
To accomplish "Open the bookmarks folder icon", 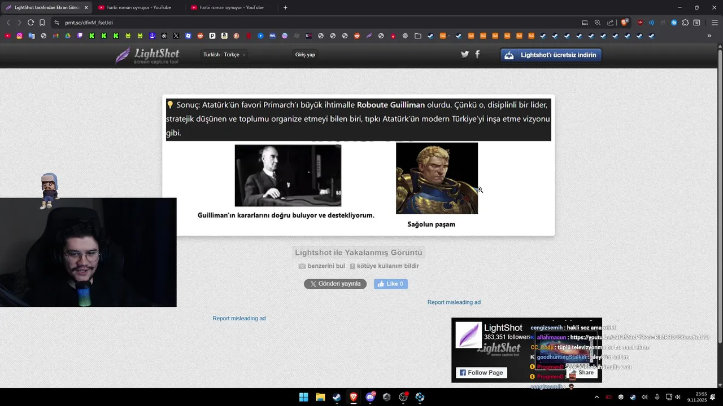I will [x=417, y=36].
